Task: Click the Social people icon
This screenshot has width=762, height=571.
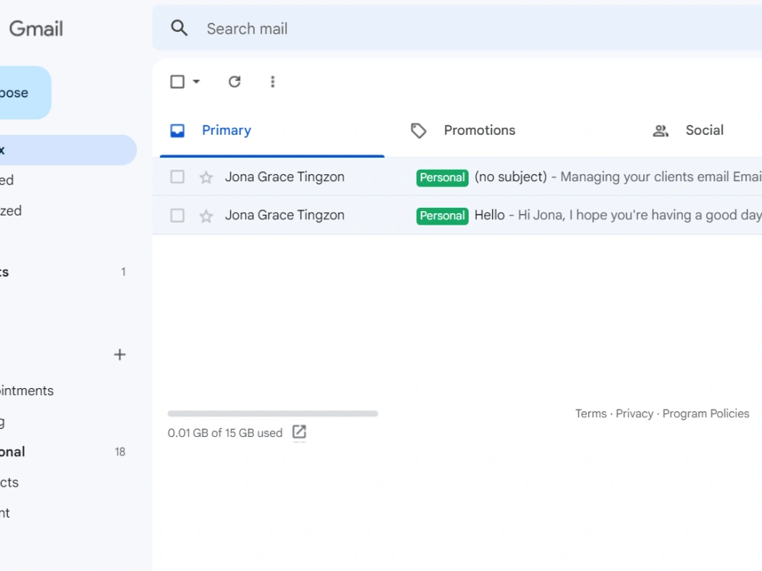Action: coord(661,131)
